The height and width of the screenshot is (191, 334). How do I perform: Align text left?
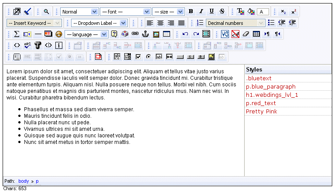150,23
